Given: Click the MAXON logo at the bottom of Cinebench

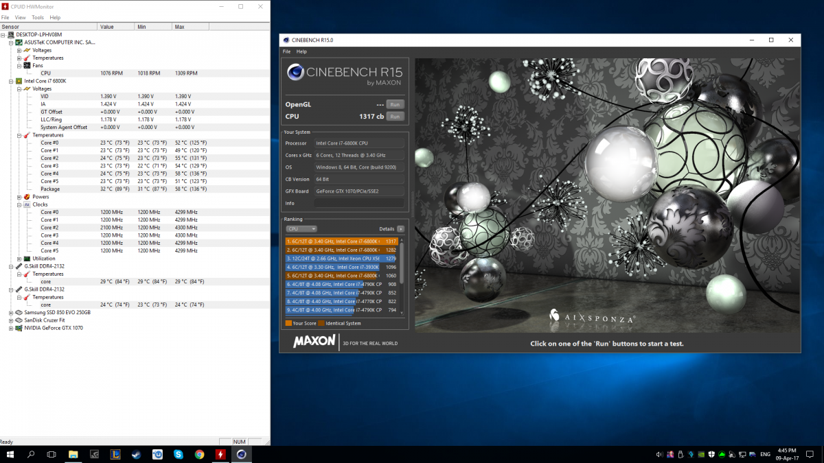Looking at the screenshot, I should point(314,342).
